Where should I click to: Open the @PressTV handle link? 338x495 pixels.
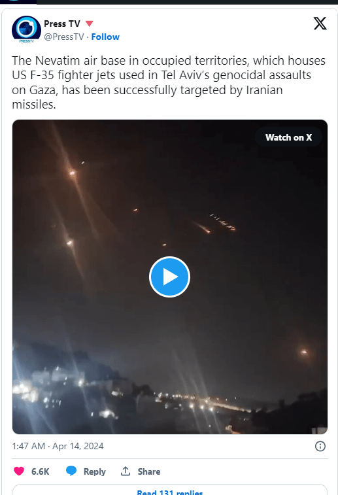coord(64,37)
